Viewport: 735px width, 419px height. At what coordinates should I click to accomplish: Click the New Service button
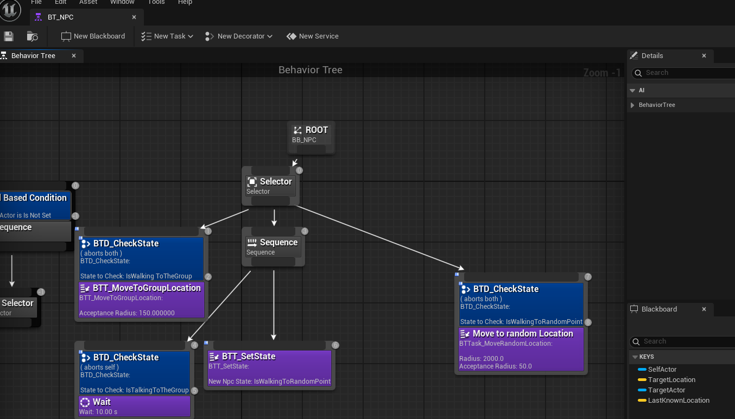click(x=312, y=36)
